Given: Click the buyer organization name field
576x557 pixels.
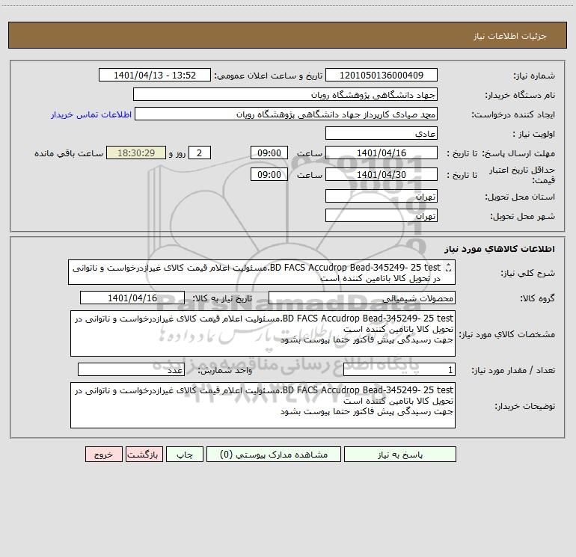Looking at the screenshot, I should (x=285, y=94).
